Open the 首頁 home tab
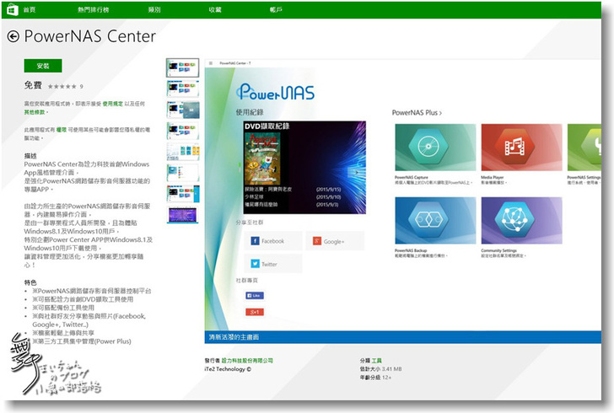614x413 pixels. click(30, 10)
